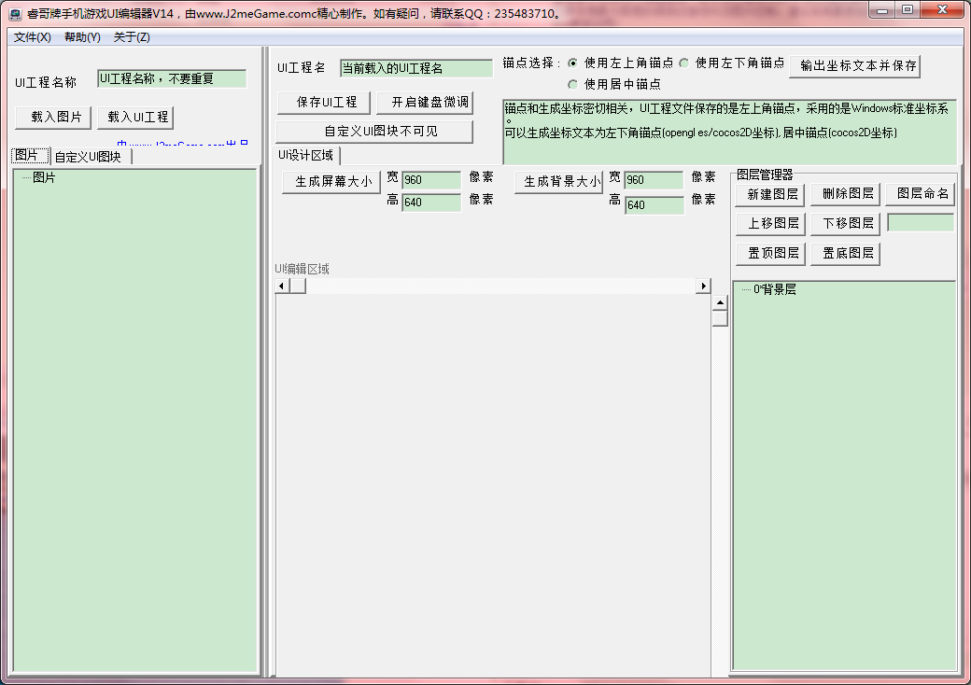Select the 图片 tree root node
This screenshot has width=971, height=685.
coord(44,177)
